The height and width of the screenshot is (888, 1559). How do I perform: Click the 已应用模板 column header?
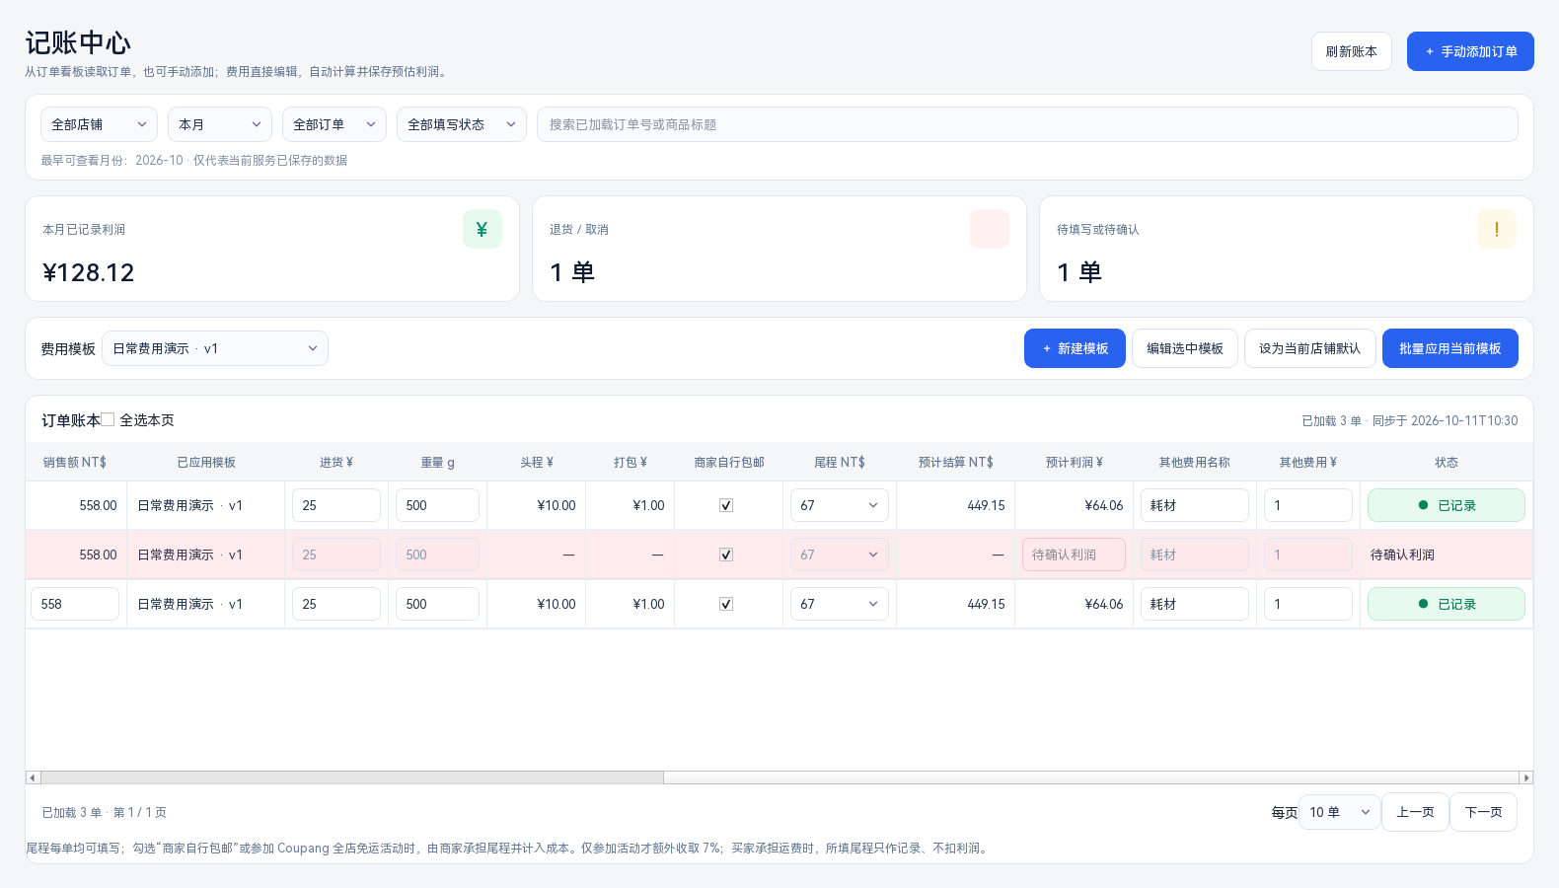(206, 462)
